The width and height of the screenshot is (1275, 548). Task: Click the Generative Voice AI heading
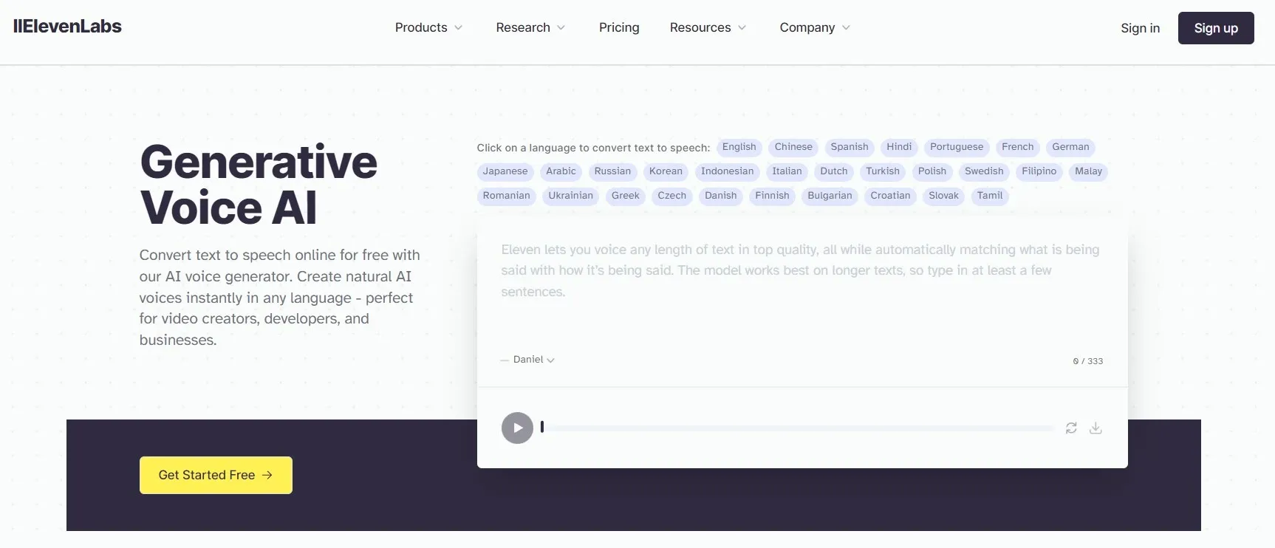pyautogui.click(x=259, y=185)
